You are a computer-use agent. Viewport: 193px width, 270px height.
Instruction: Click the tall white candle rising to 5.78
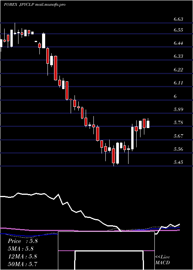coord(132,138)
